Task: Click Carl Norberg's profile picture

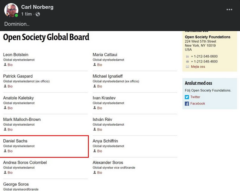Action: pyautogui.click(x=11, y=10)
